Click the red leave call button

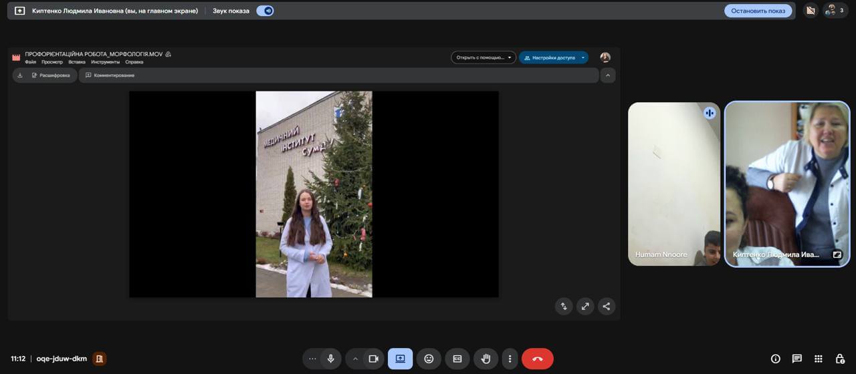coord(537,359)
